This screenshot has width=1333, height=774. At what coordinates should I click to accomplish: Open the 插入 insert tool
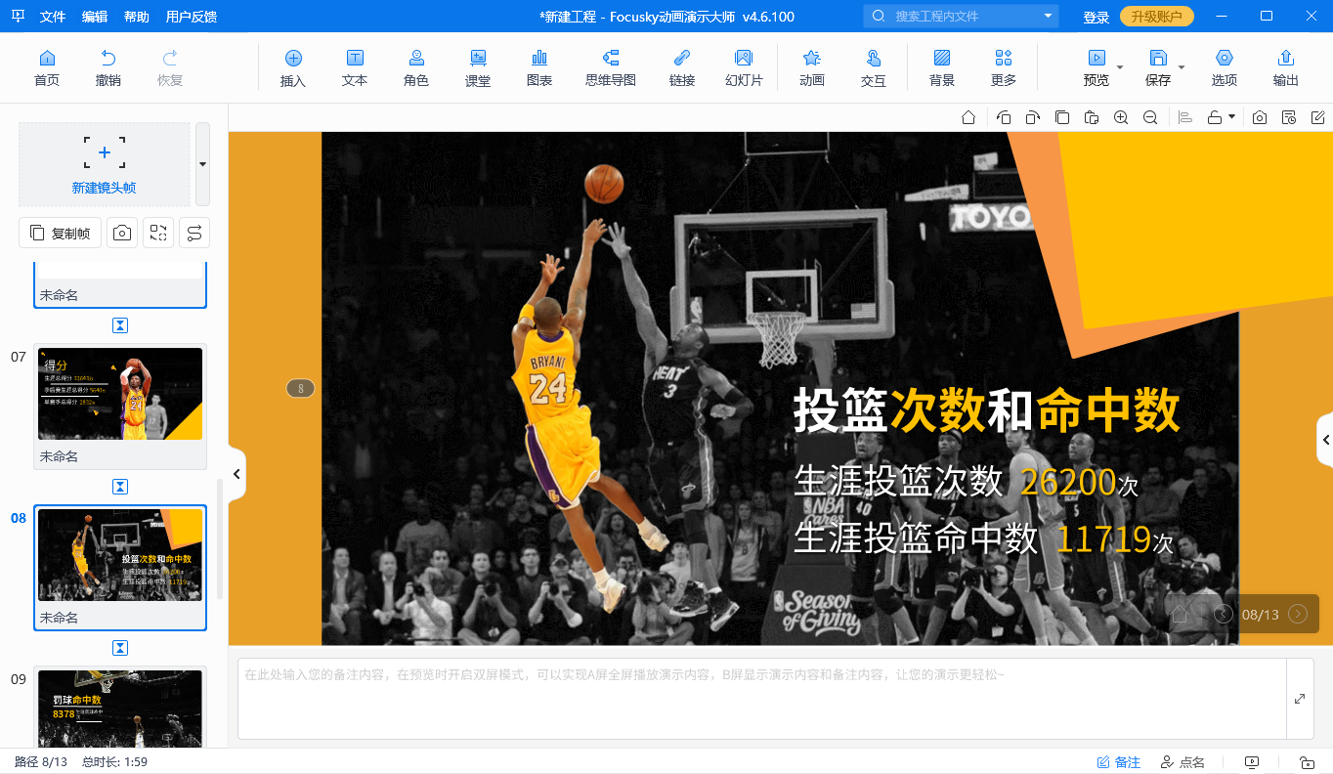pyautogui.click(x=293, y=68)
